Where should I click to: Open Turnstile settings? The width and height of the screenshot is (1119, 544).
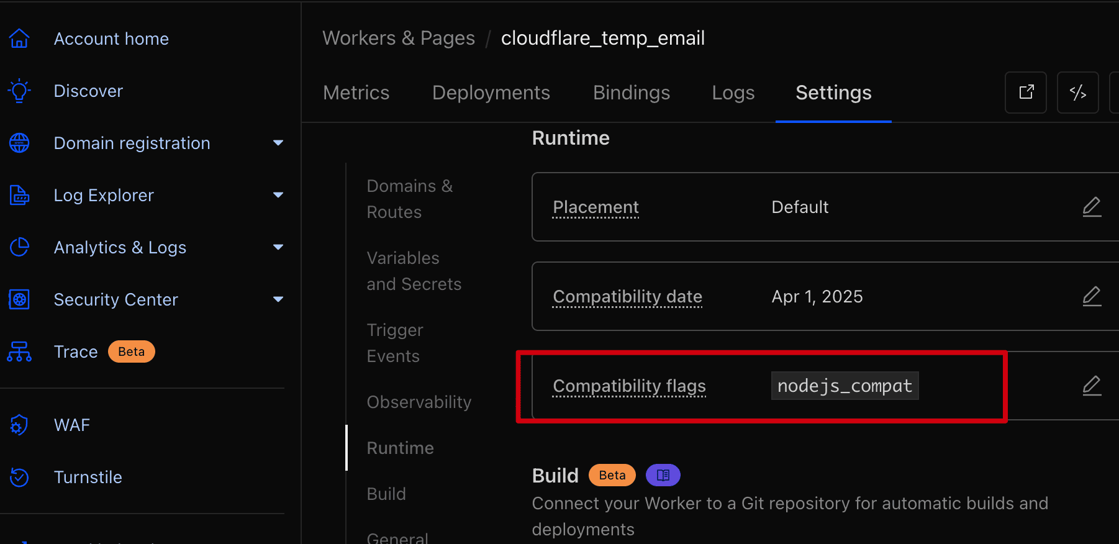pos(88,477)
